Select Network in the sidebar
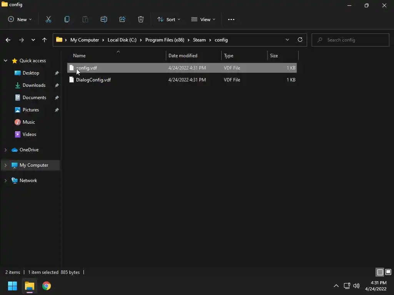Image resolution: width=394 pixels, height=295 pixels. tap(28, 181)
